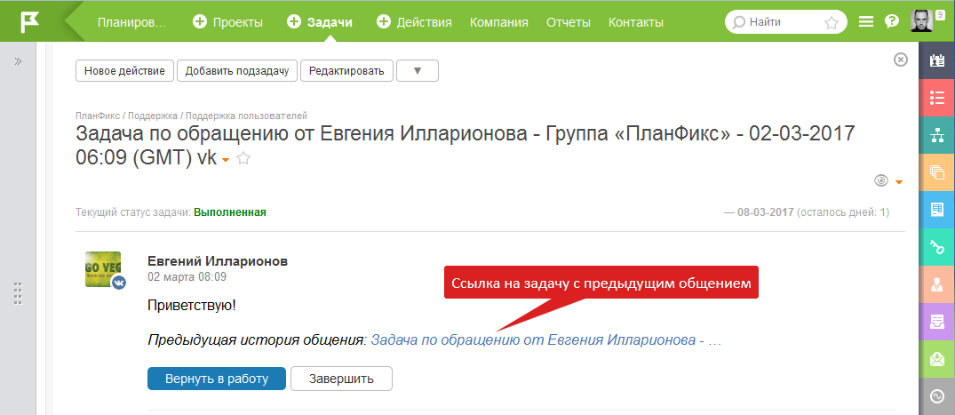Open the Планиров… menu item

pos(131,22)
